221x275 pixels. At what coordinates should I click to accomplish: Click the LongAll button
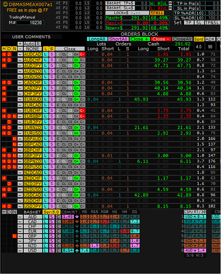coord(97,39)
